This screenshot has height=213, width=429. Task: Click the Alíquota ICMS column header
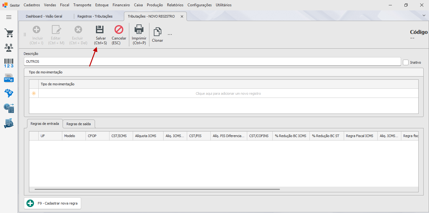[x=148, y=136]
